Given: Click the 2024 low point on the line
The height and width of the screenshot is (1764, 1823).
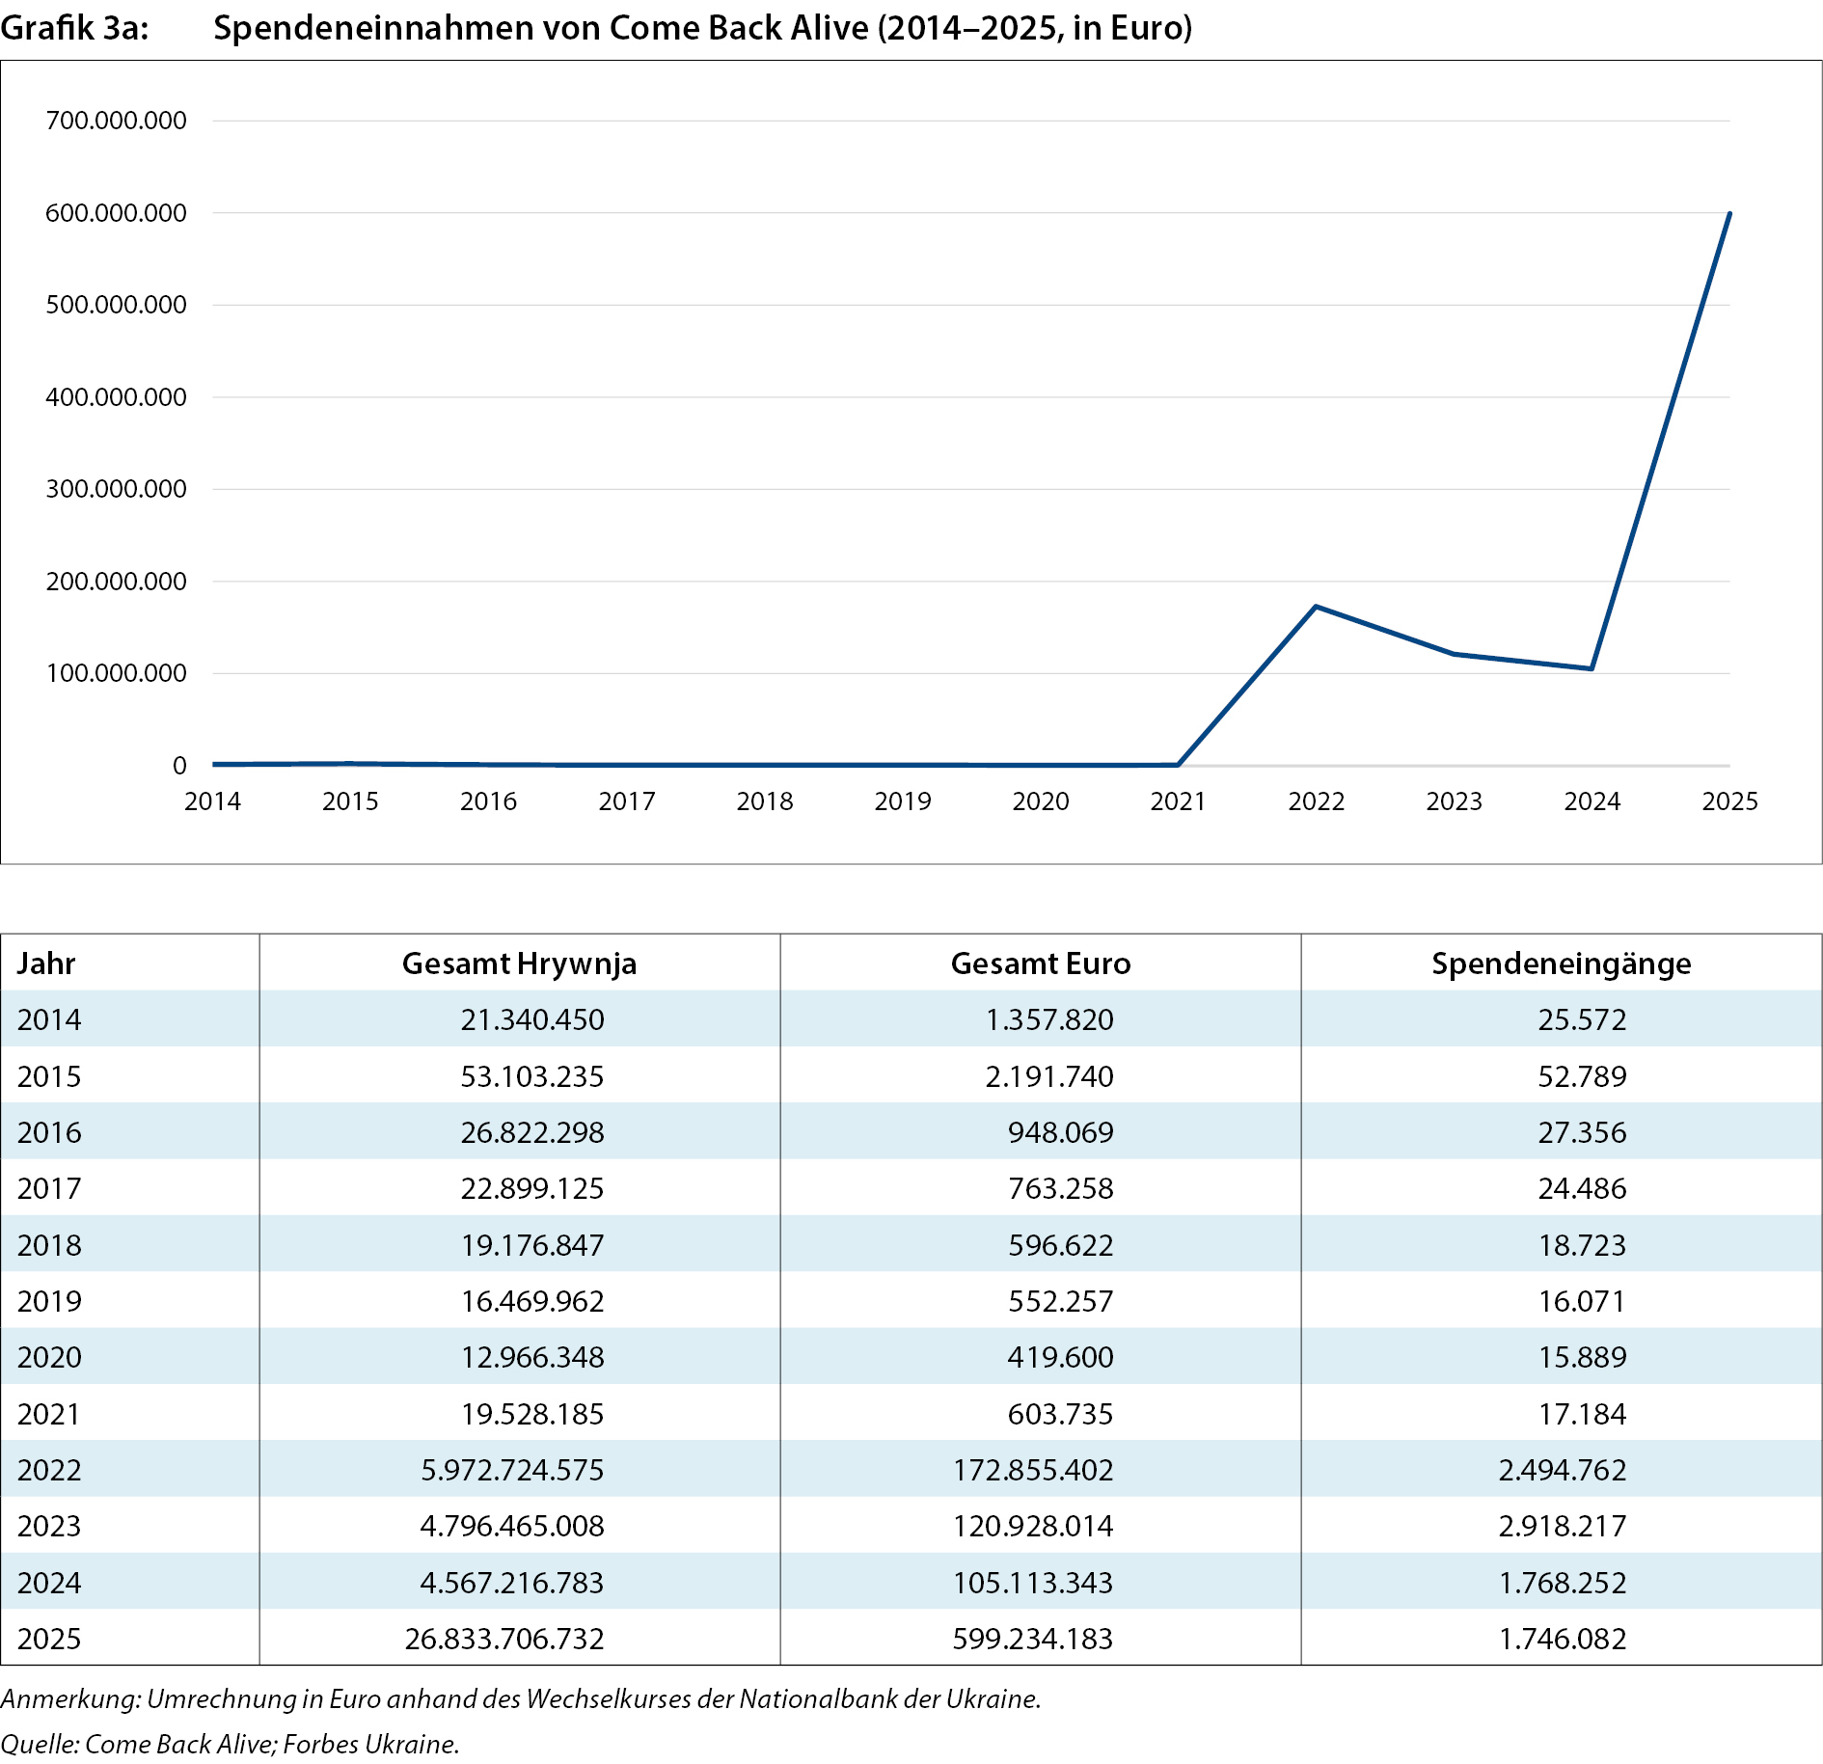Looking at the screenshot, I should coord(1592,668).
